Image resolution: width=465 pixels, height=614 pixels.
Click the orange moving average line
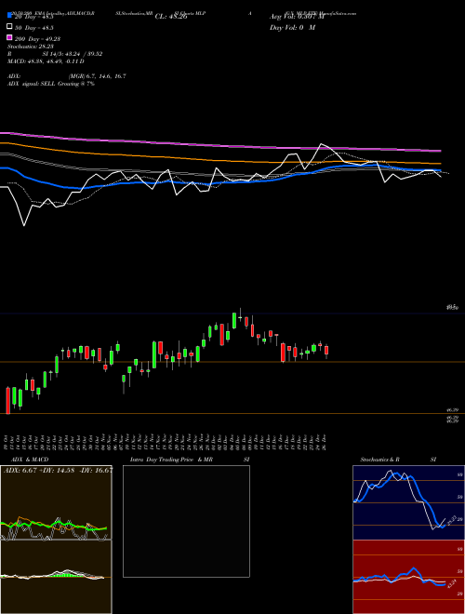click(x=220, y=158)
